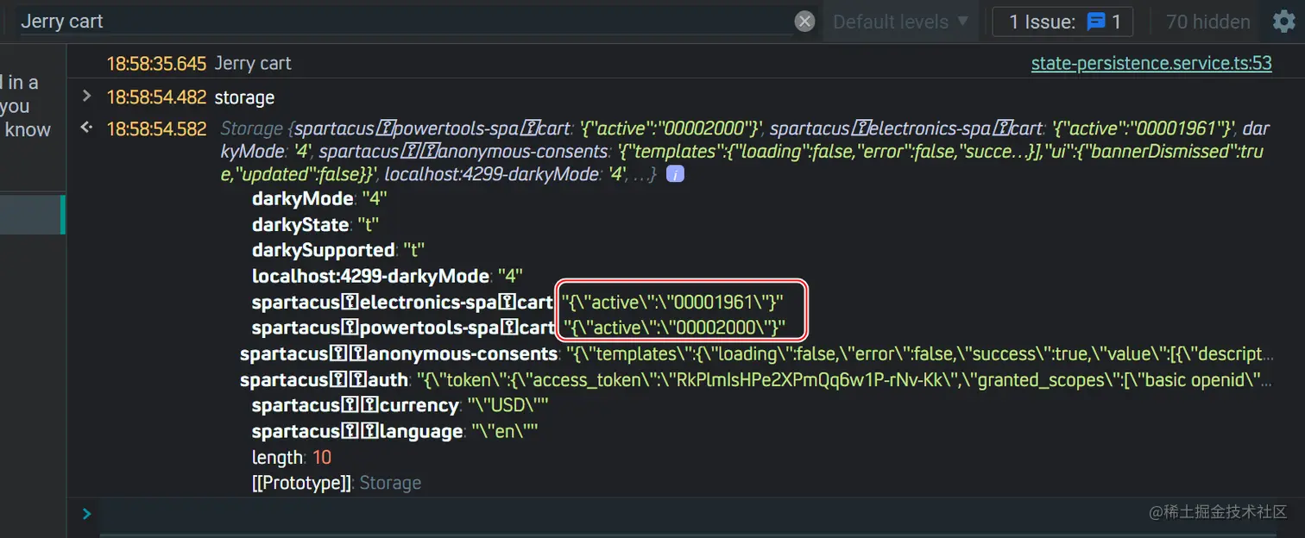Click the 70 hidden label

point(1207,22)
